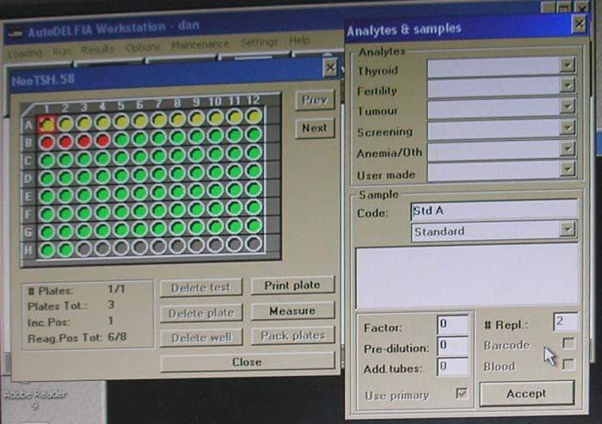Select red well B4
Image resolution: width=602 pixels, height=424 pixels.
click(102, 140)
